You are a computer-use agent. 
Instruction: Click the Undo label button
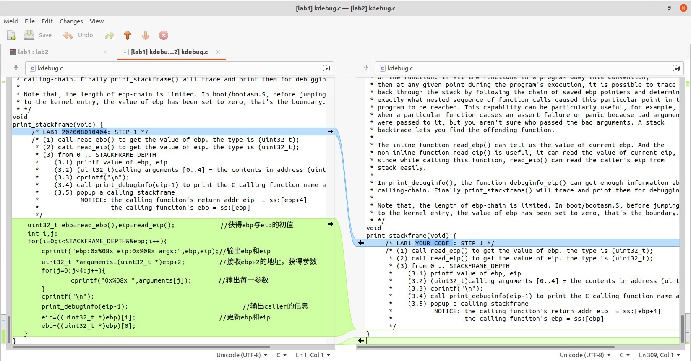tap(85, 35)
